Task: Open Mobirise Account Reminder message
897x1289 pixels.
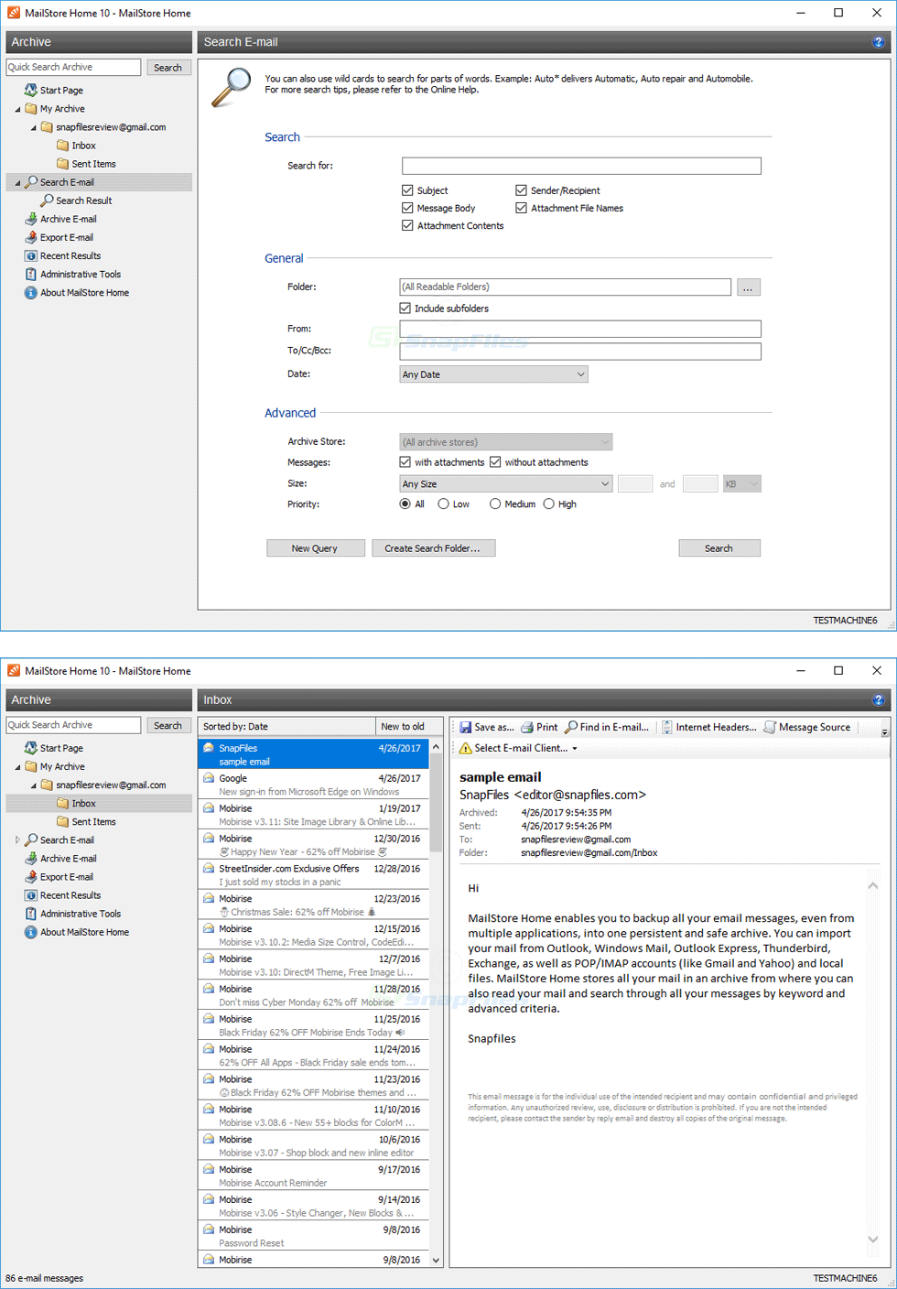Action: coord(313,1176)
